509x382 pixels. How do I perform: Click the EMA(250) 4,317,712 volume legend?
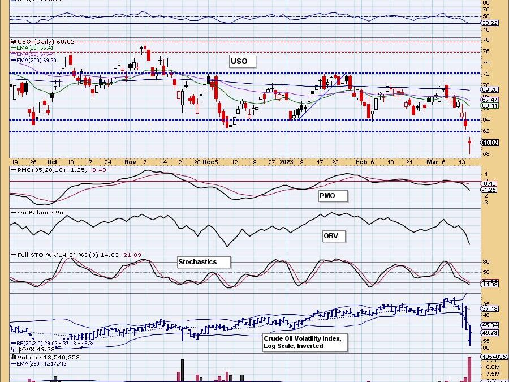point(38,363)
